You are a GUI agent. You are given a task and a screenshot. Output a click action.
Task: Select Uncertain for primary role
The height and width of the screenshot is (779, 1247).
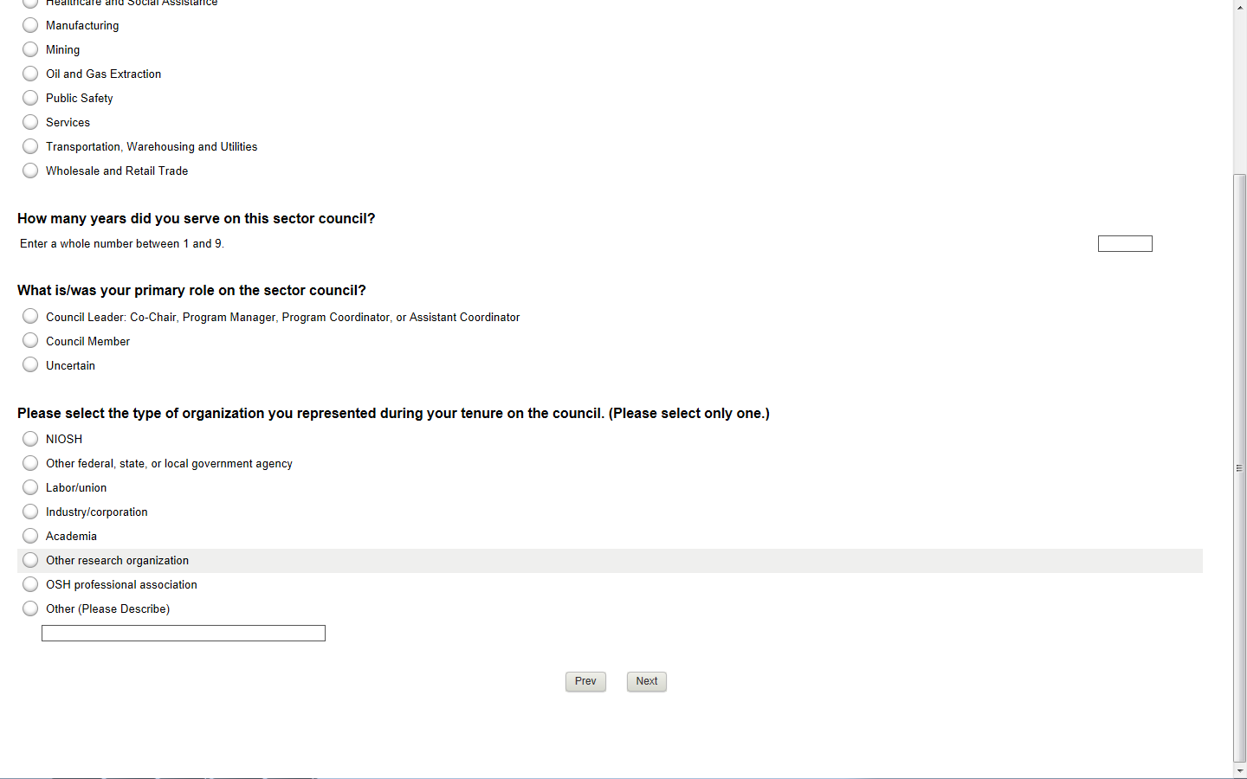point(30,365)
